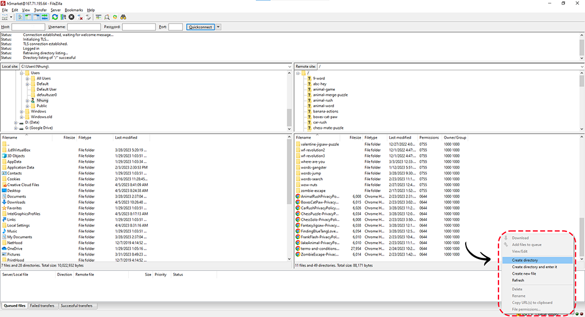585x317 pixels.
Task: Switch to the Failed transfers tab
Action: pyautogui.click(x=43, y=306)
